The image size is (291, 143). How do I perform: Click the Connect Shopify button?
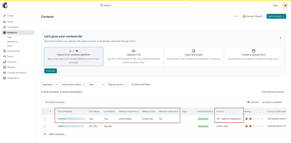pyautogui.click(x=252, y=16)
